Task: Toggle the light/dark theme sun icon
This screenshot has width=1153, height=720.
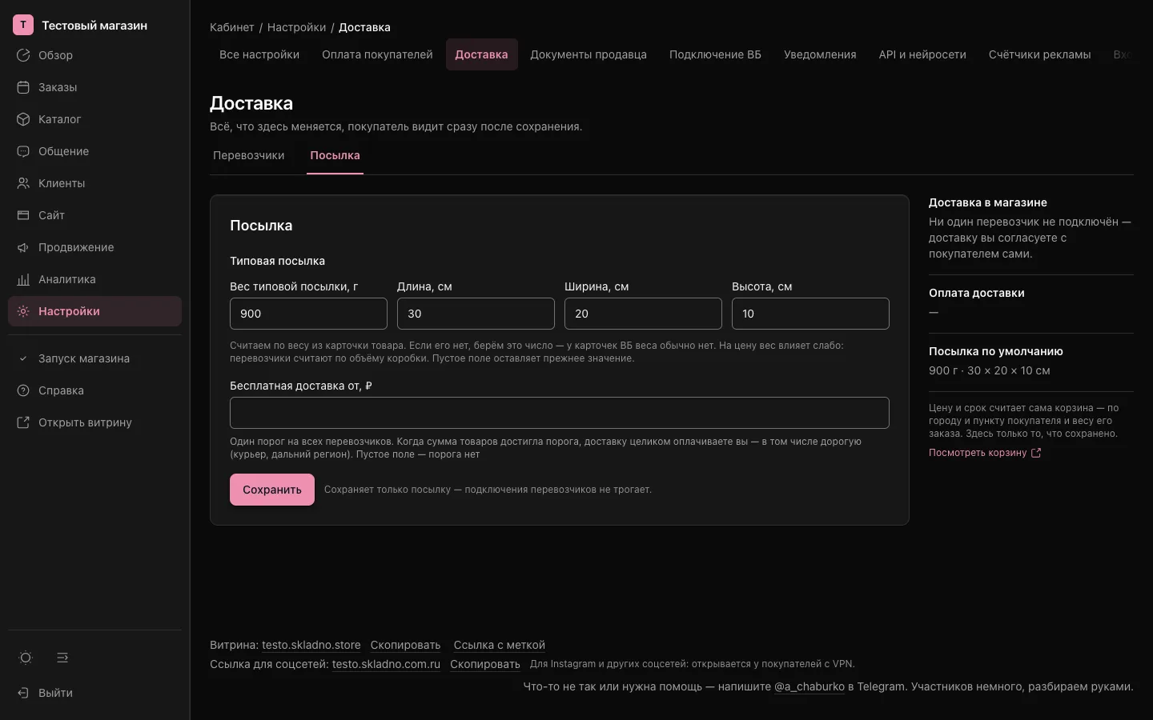Action: tap(26, 658)
